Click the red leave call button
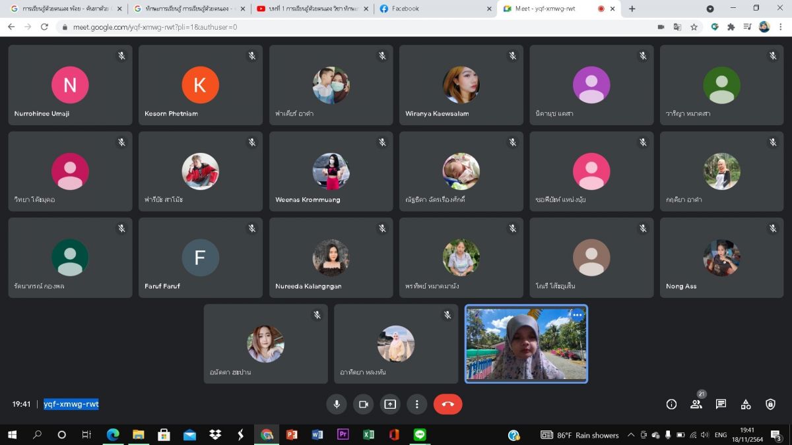 tap(447, 404)
